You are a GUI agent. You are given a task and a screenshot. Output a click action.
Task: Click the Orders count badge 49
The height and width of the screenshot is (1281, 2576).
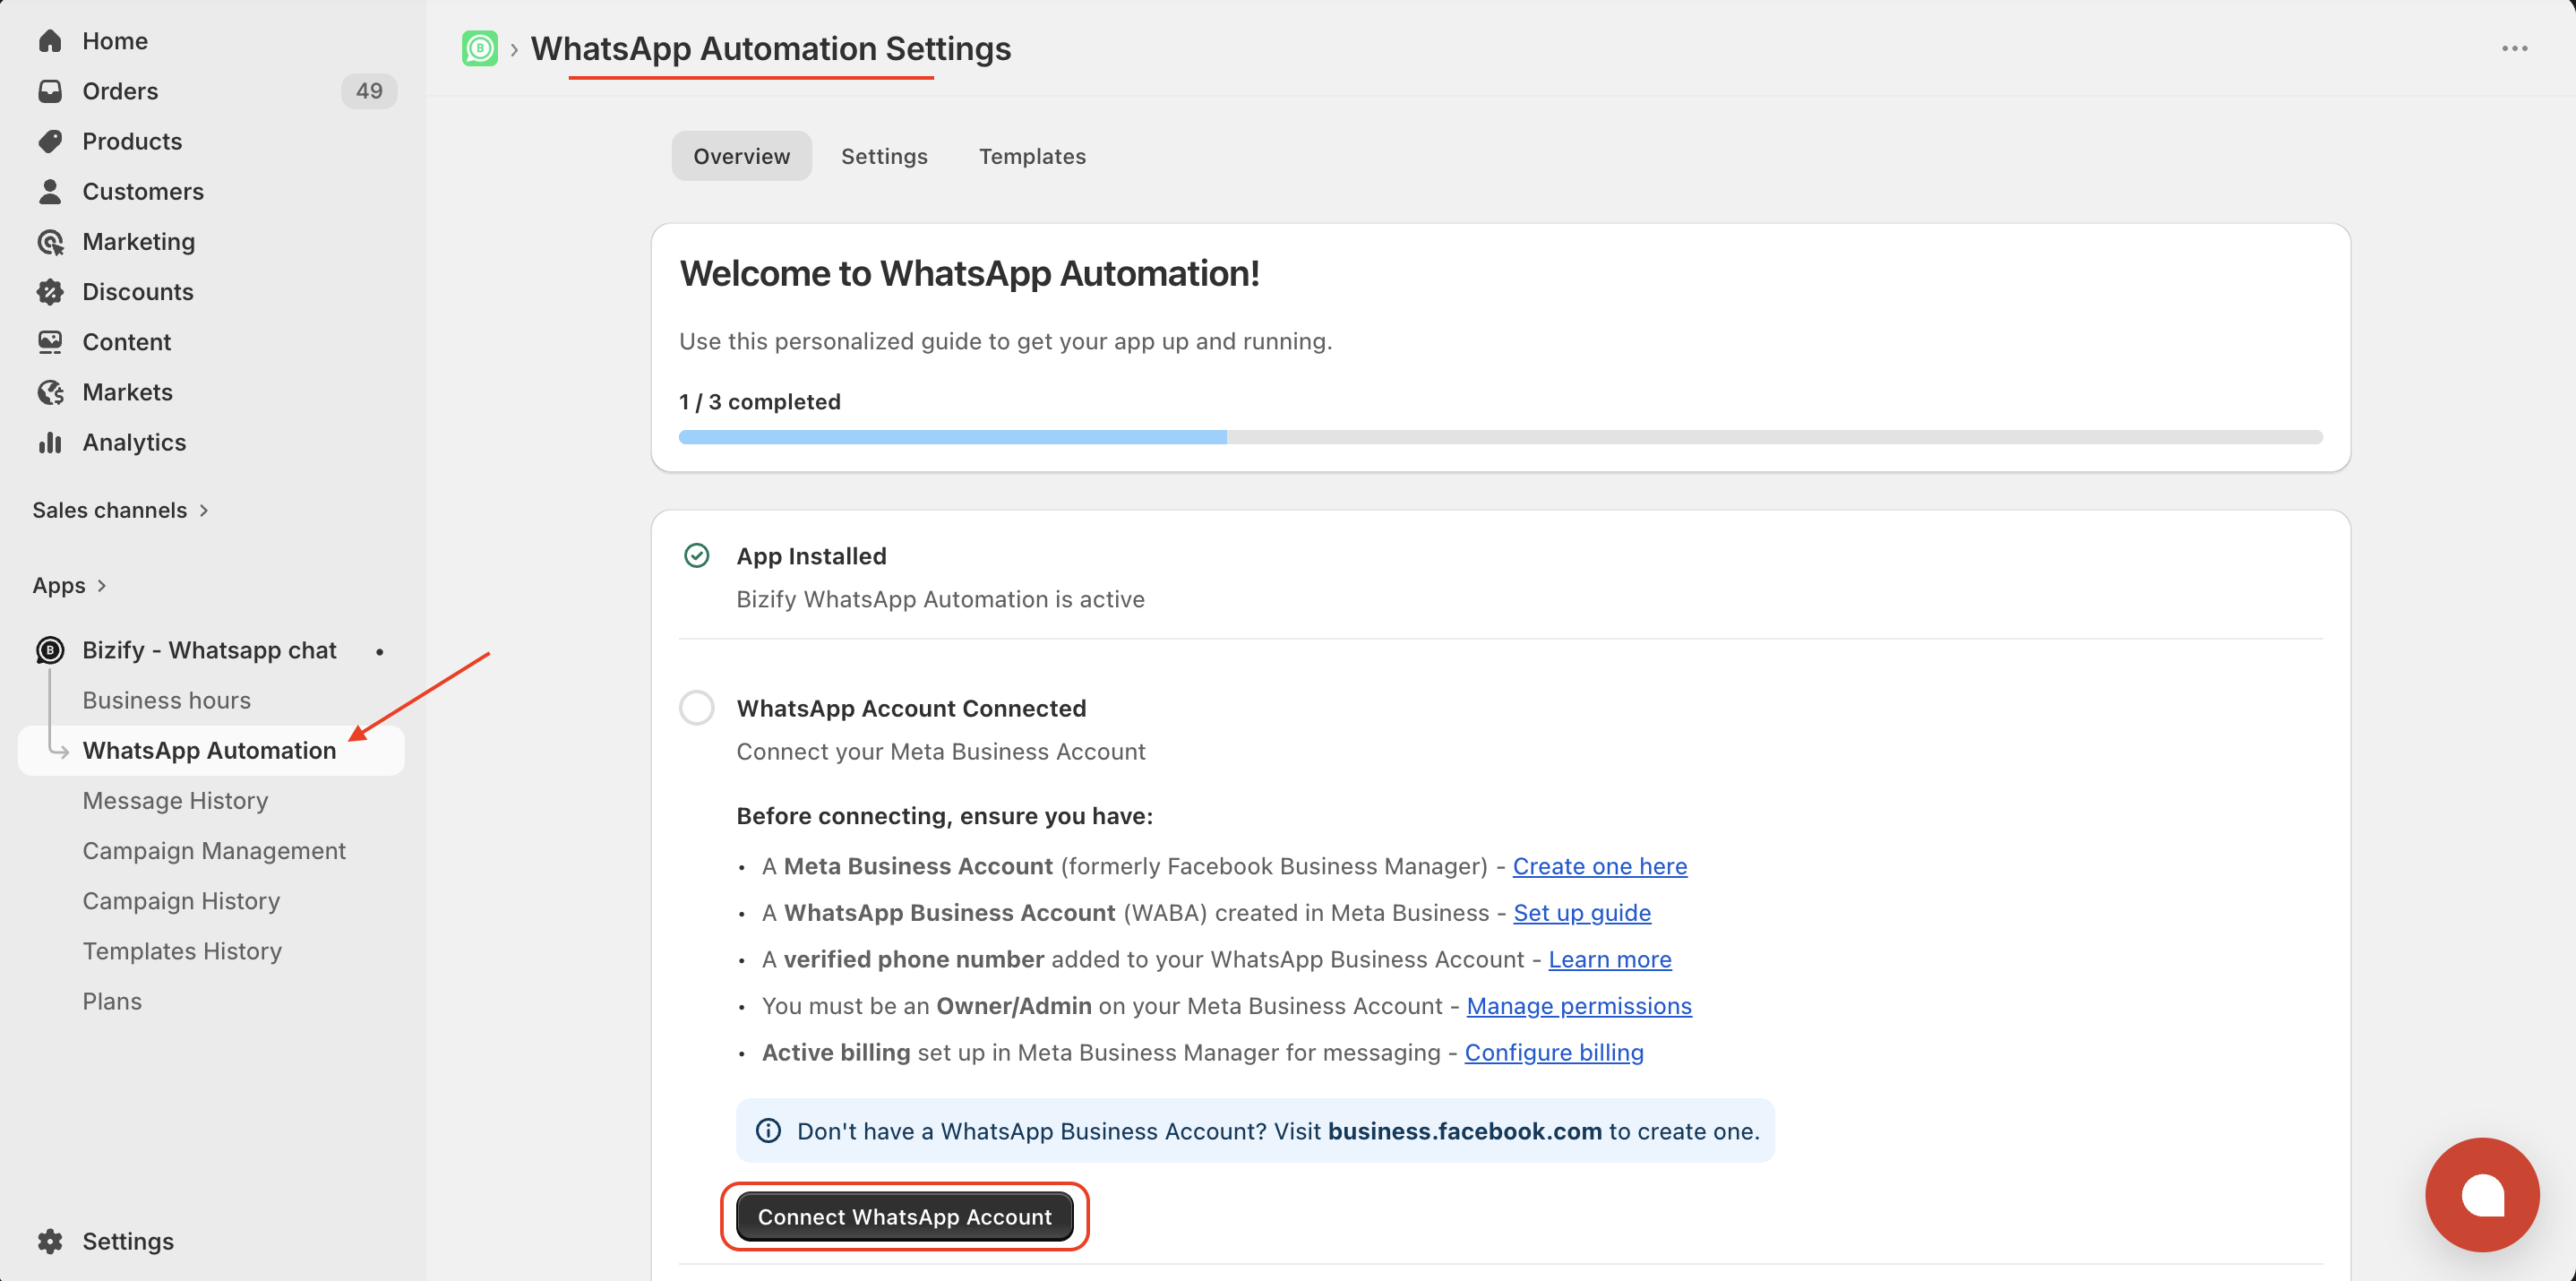pos(369,91)
